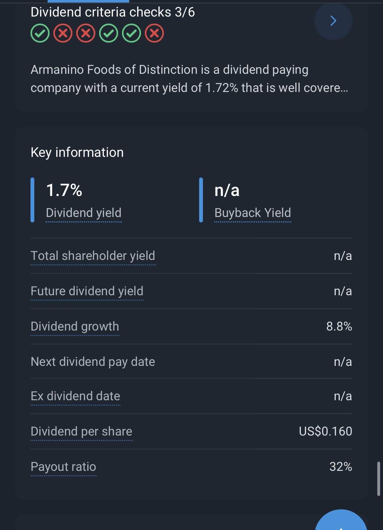Open the Buyback Yield definition link
This screenshot has height=530, width=383.
click(x=252, y=213)
